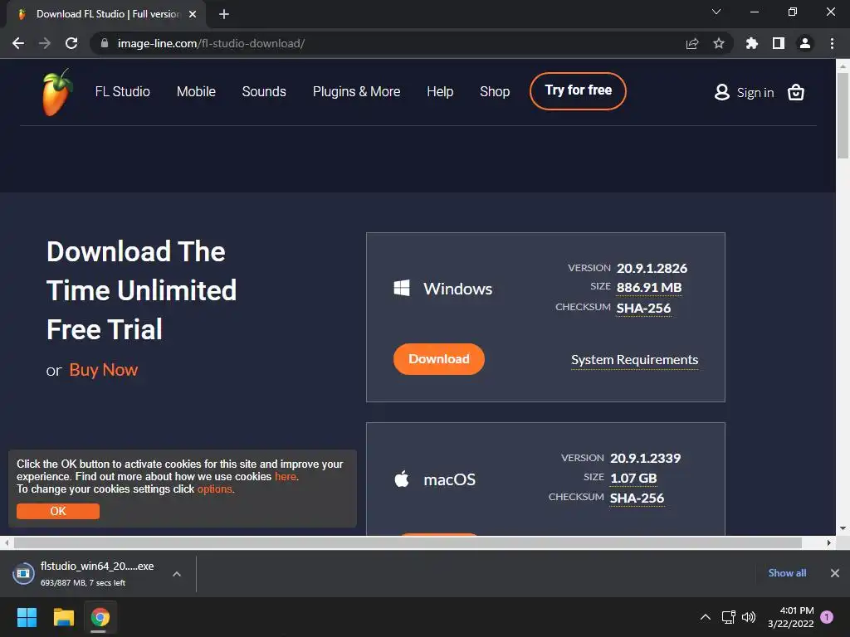The width and height of the screenshot is (850, 637).
Task: Open the Shop nav menu
Action: (495, 91)
